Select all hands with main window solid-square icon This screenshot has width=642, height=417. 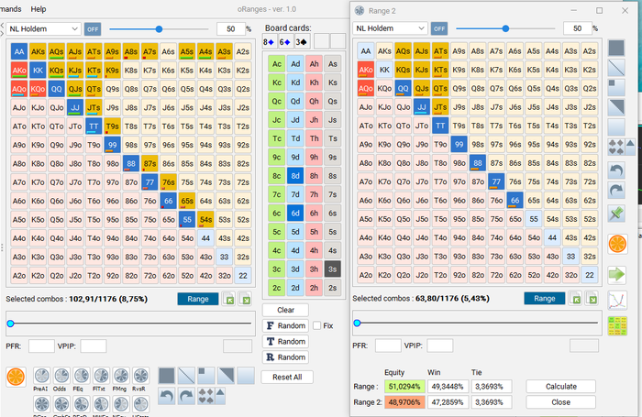(167, 376)
